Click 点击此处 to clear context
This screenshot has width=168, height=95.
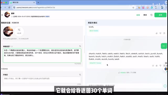123,73
